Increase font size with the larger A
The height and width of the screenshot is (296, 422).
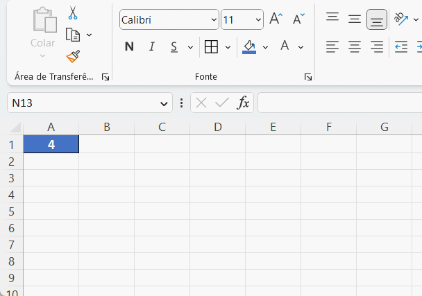(276, 19)
